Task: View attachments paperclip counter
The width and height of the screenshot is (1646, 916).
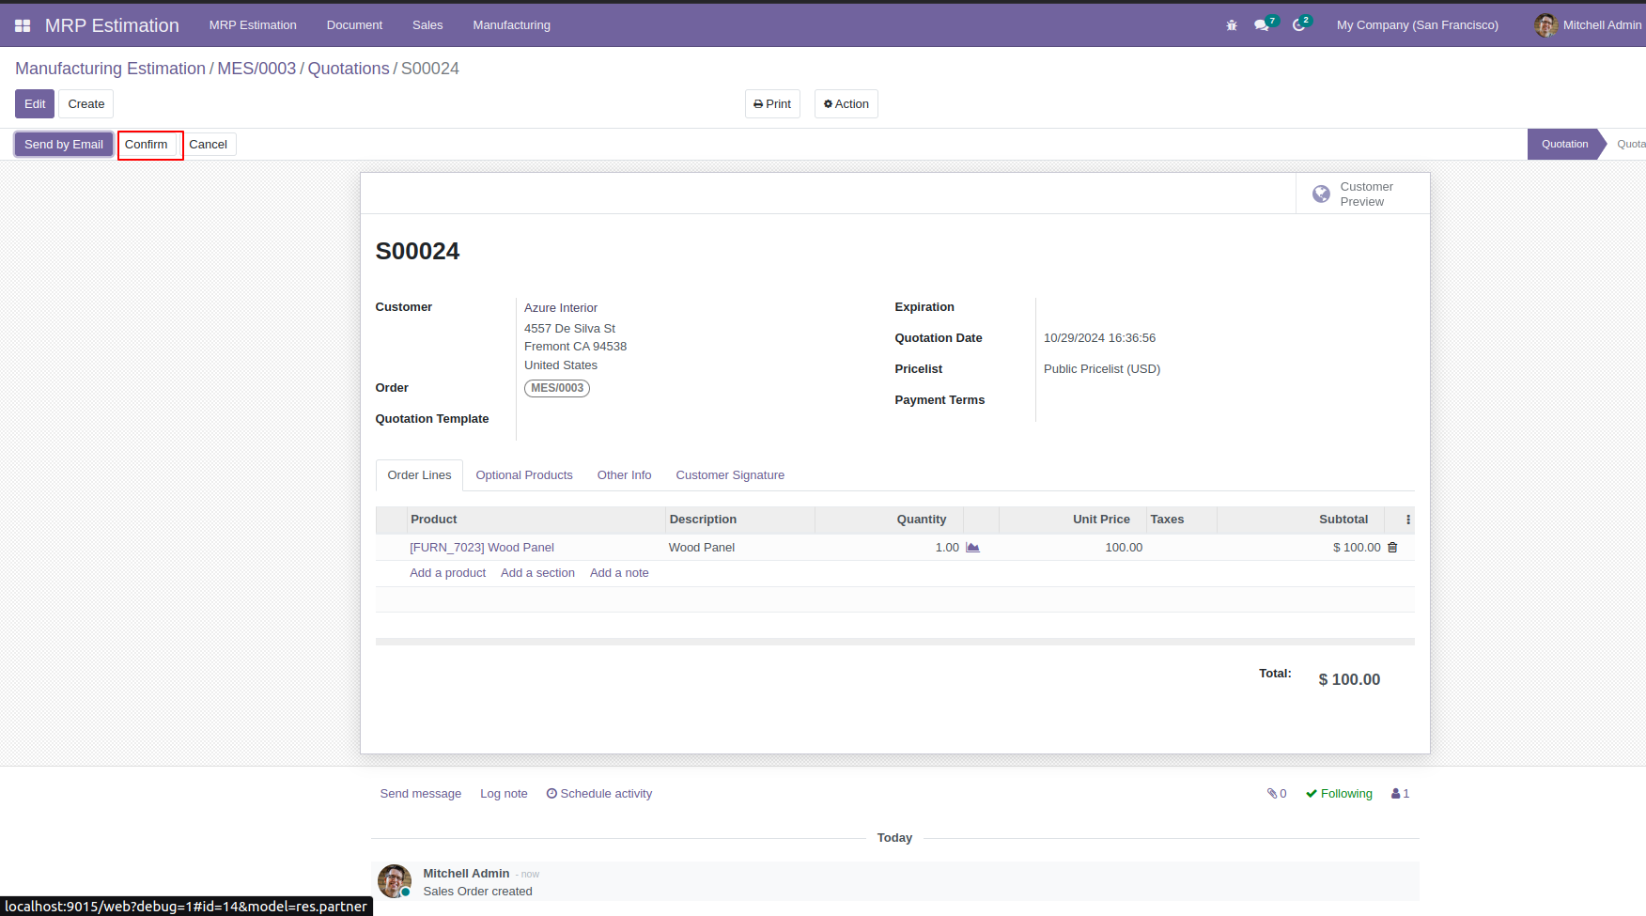Action: (x=1277, y=794)
